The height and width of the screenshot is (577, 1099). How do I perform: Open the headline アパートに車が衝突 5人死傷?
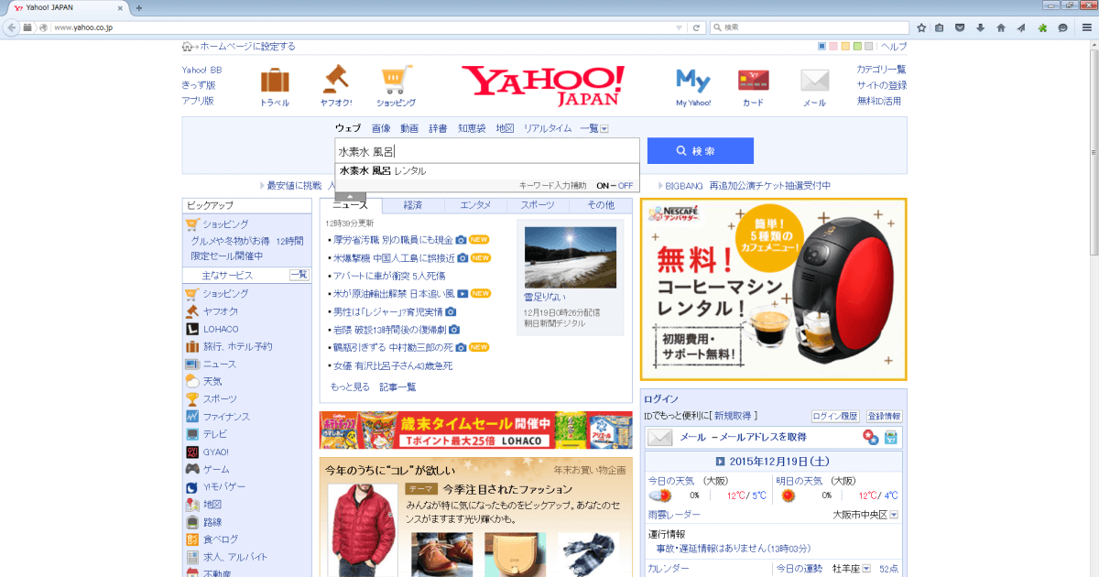(389, 276)
